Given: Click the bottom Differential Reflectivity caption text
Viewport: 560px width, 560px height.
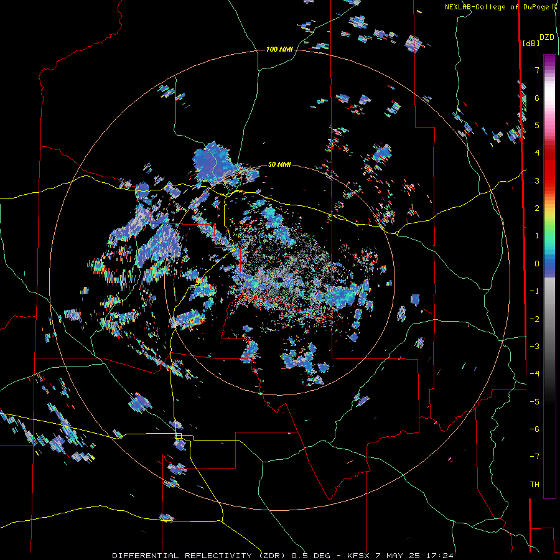Looking at the screenshot, I should point(283,556).
